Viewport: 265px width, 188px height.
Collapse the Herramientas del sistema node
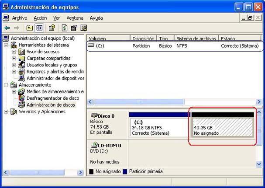(x=6, y=45)
